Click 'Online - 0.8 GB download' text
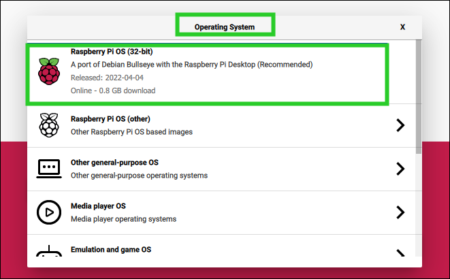450x279 pixels. [113, 91]
